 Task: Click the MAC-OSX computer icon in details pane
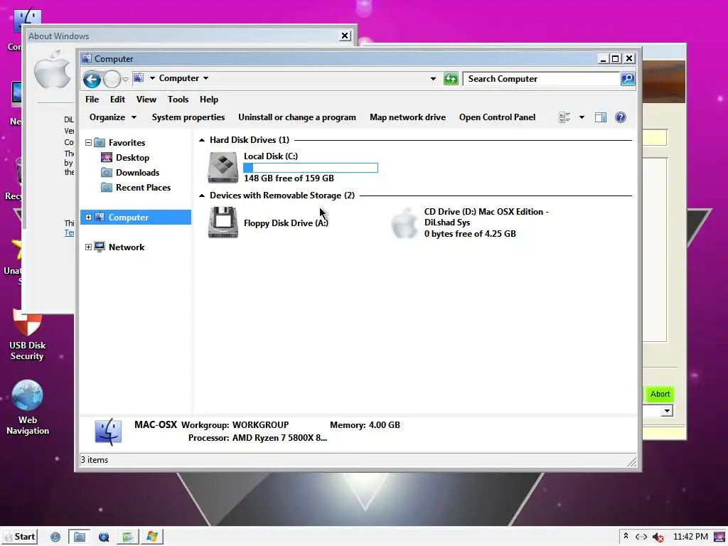[108, 432]
